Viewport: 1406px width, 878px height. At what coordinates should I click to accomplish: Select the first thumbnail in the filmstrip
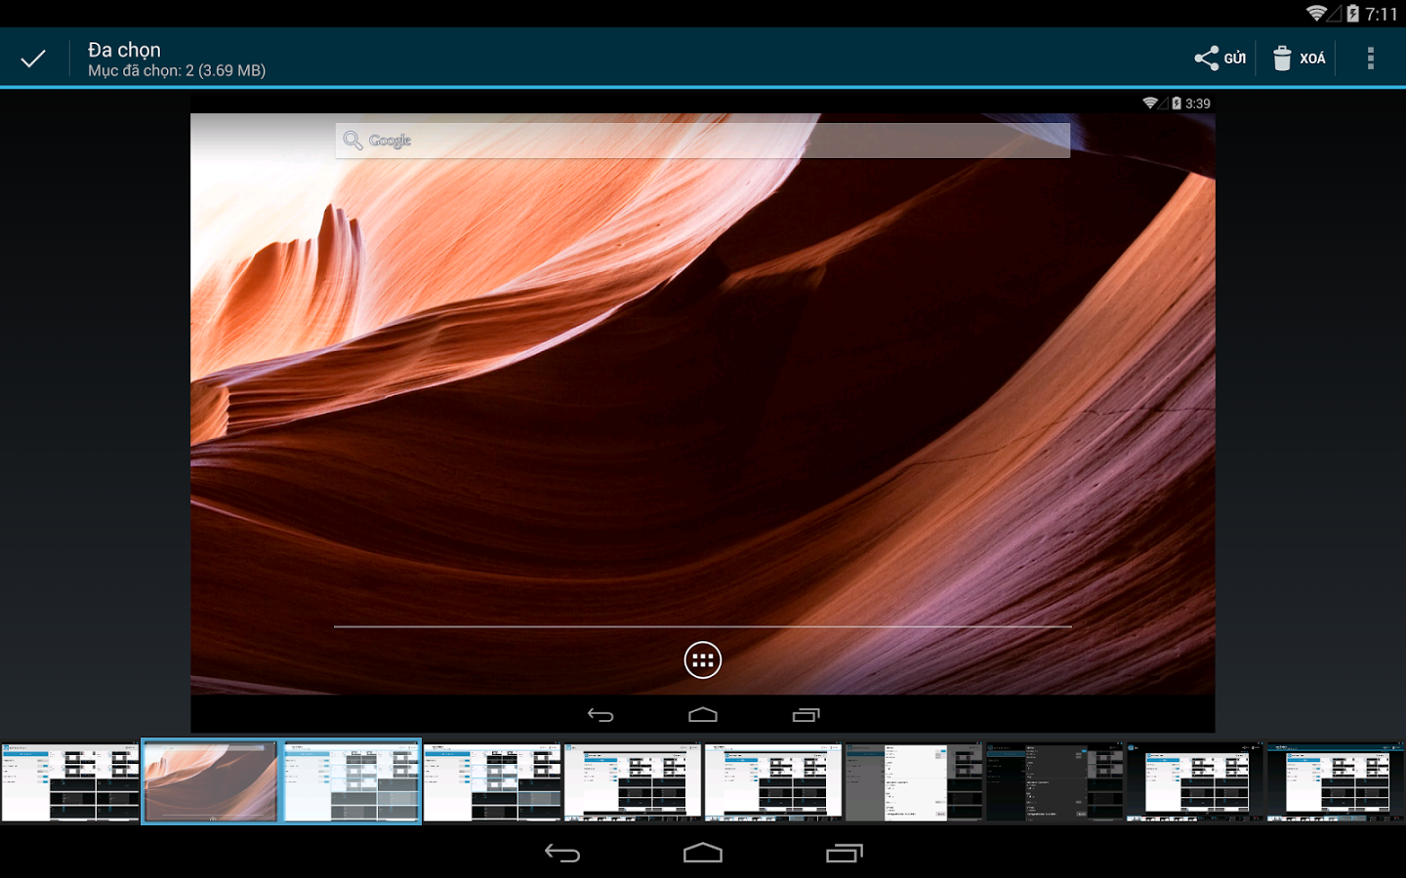[x=70, y=781]
